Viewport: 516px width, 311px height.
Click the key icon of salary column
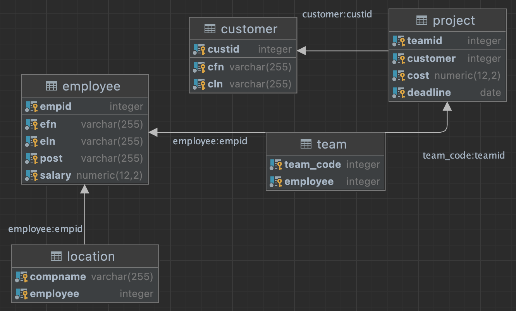click(x=31, y=175)
